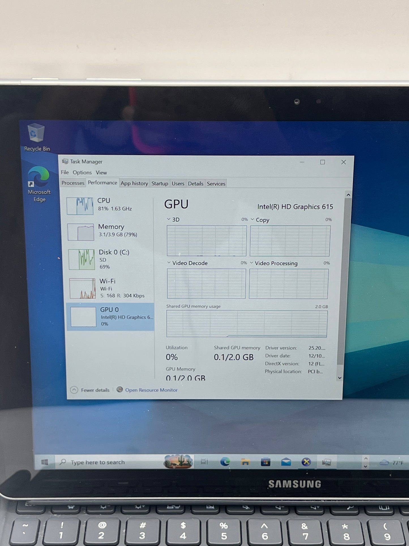Click the Copy utilization graph
This screenshot has width=409, height=546.
[x=290, y=241]
